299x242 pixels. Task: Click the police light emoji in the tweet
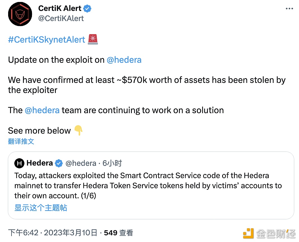click(93, 39)
